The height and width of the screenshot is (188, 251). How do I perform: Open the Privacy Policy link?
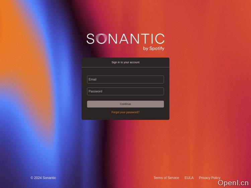pos(210,178)
